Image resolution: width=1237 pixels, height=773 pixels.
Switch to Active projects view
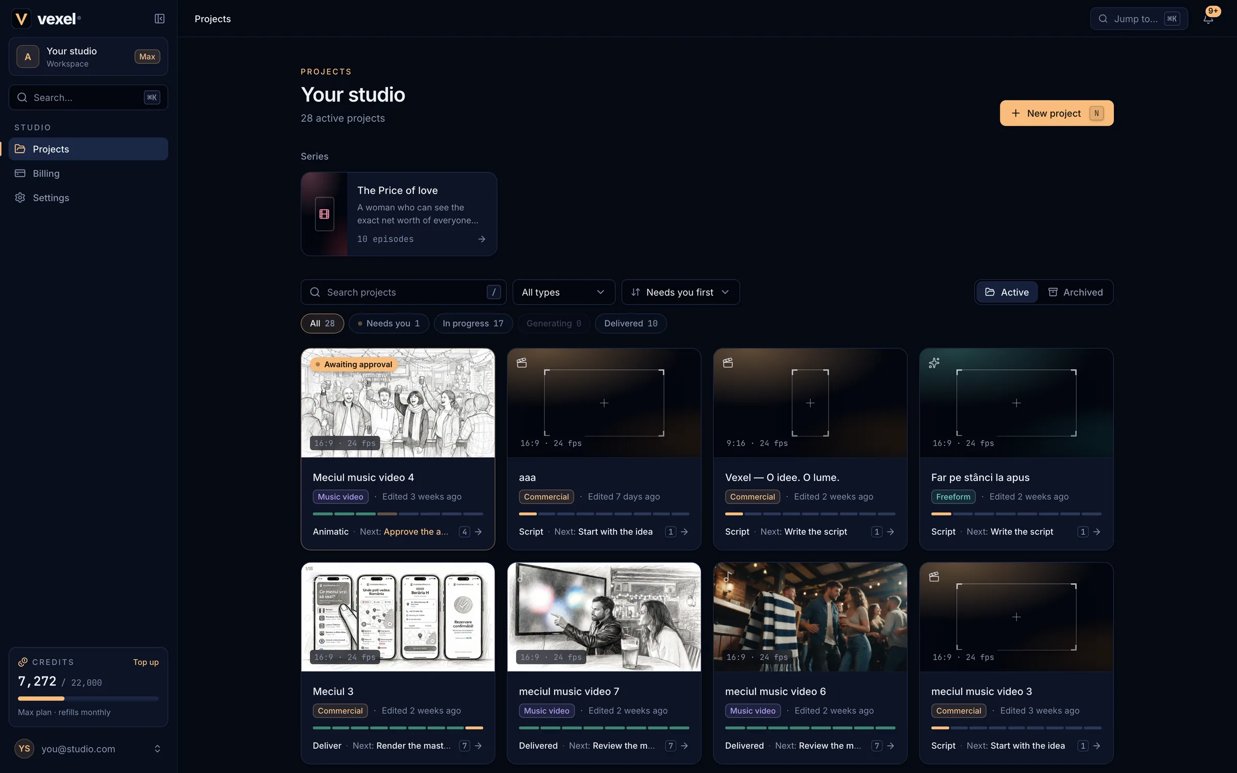pyautogui.click(x=1007, y=292)
